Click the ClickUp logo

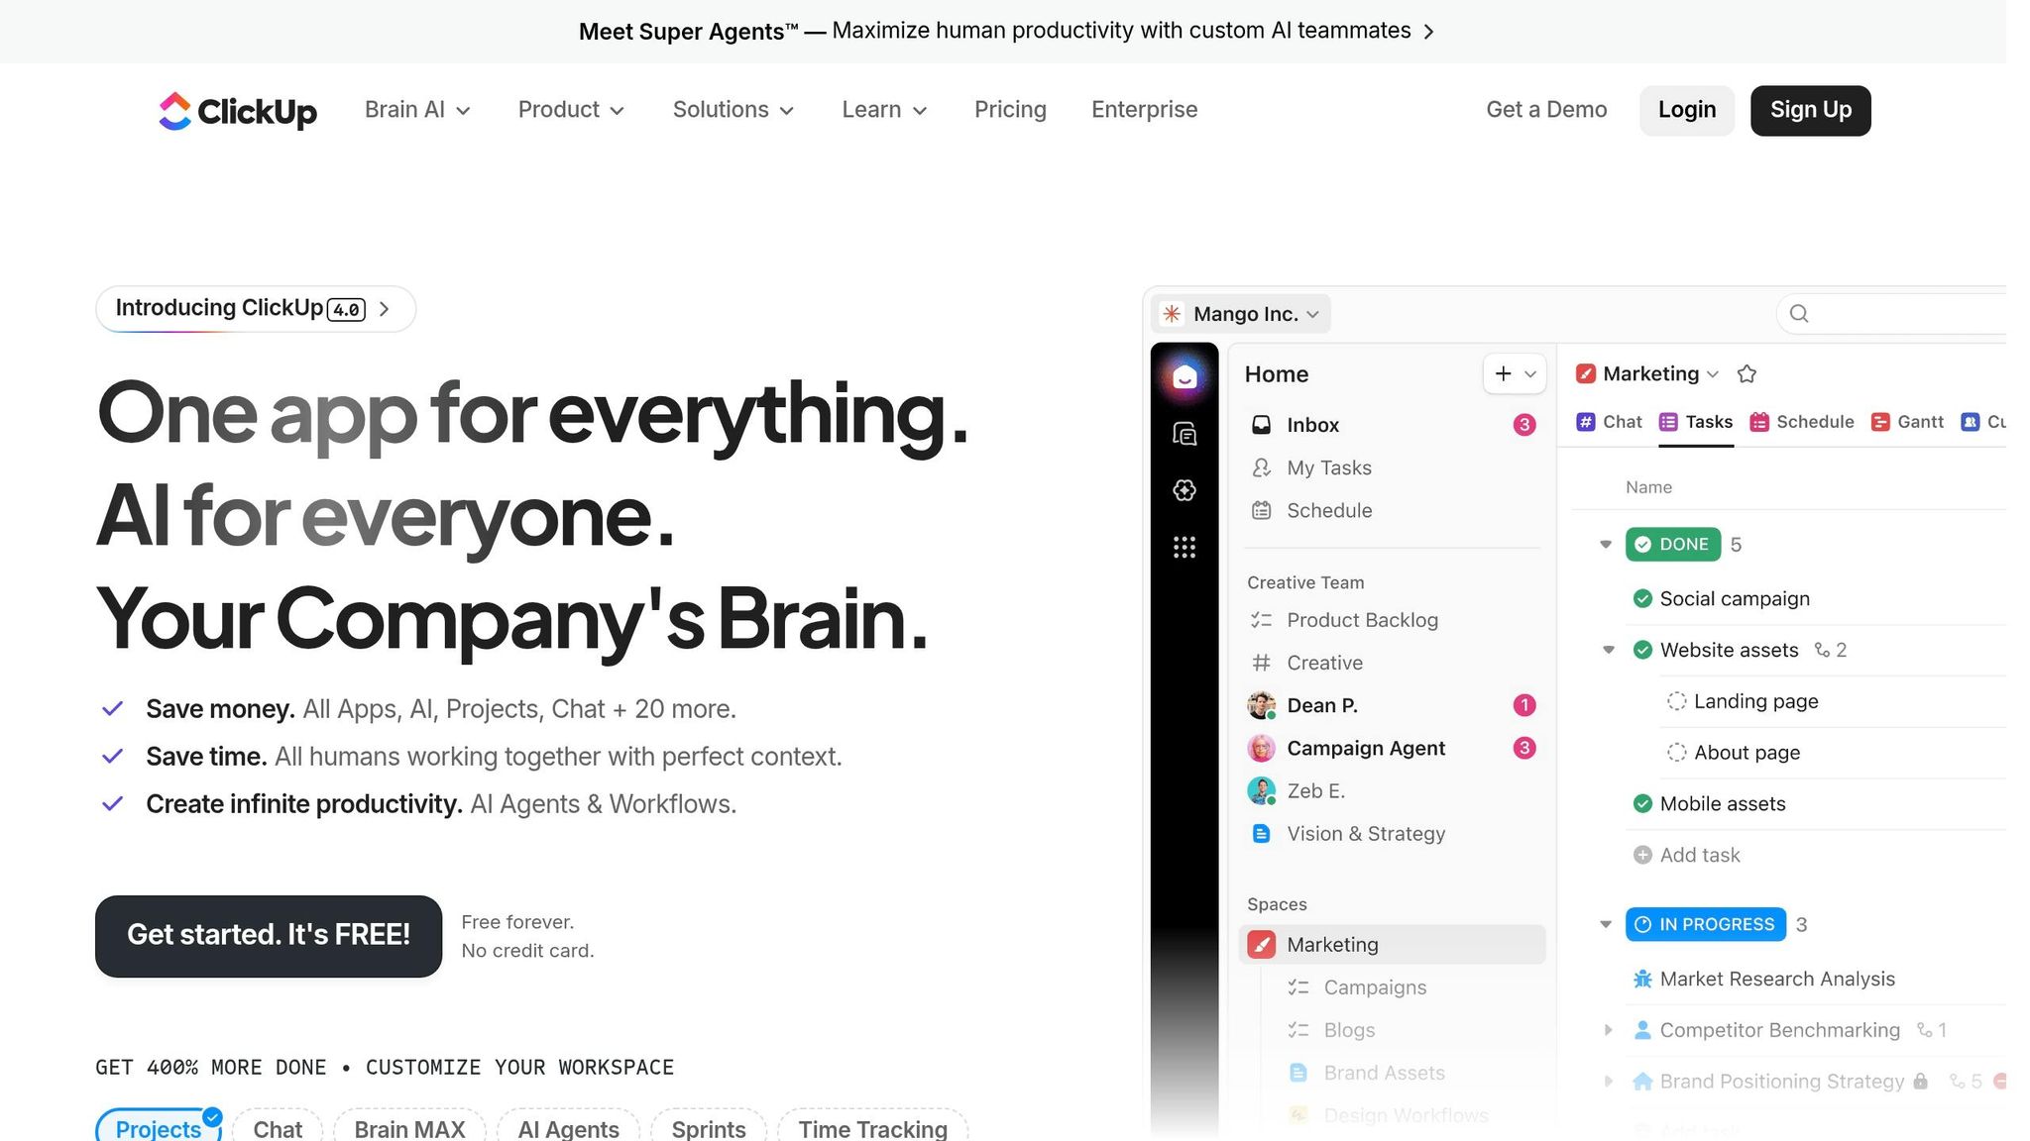pos(238,110)
